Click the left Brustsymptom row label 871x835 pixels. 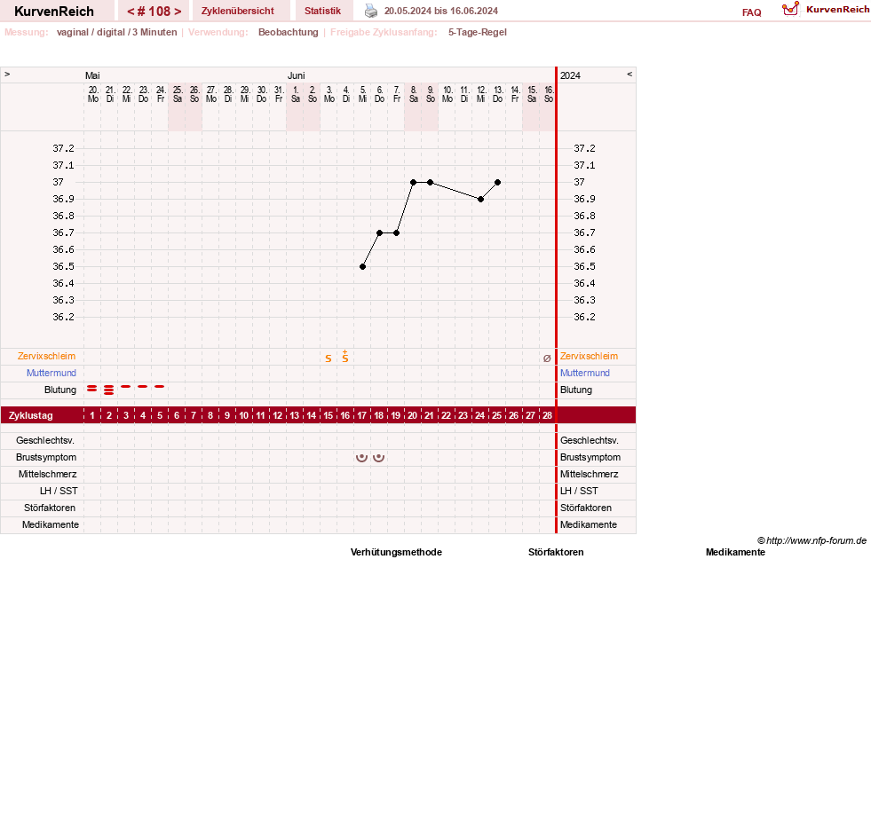coord(46,457)
